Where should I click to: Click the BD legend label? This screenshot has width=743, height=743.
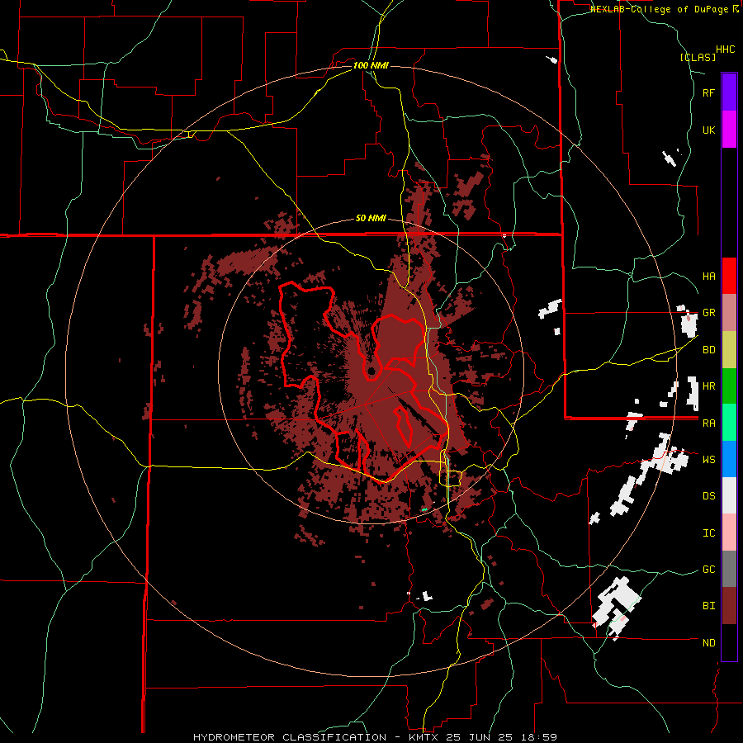(x=709, y=350)
